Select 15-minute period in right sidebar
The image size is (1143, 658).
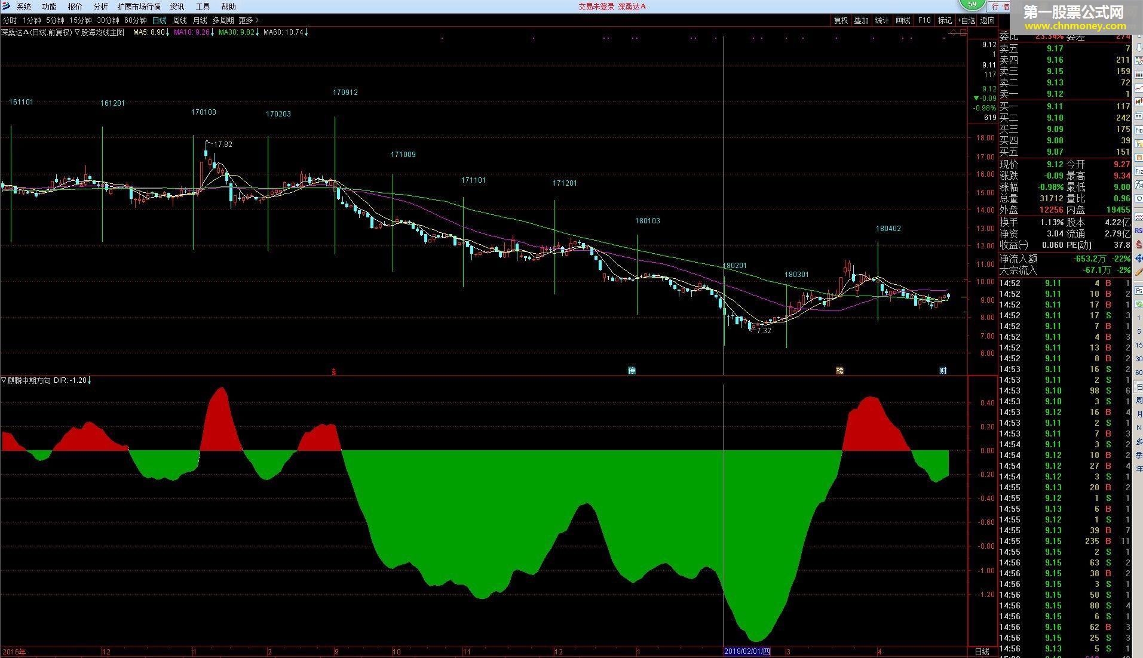tap(1139, 345)
